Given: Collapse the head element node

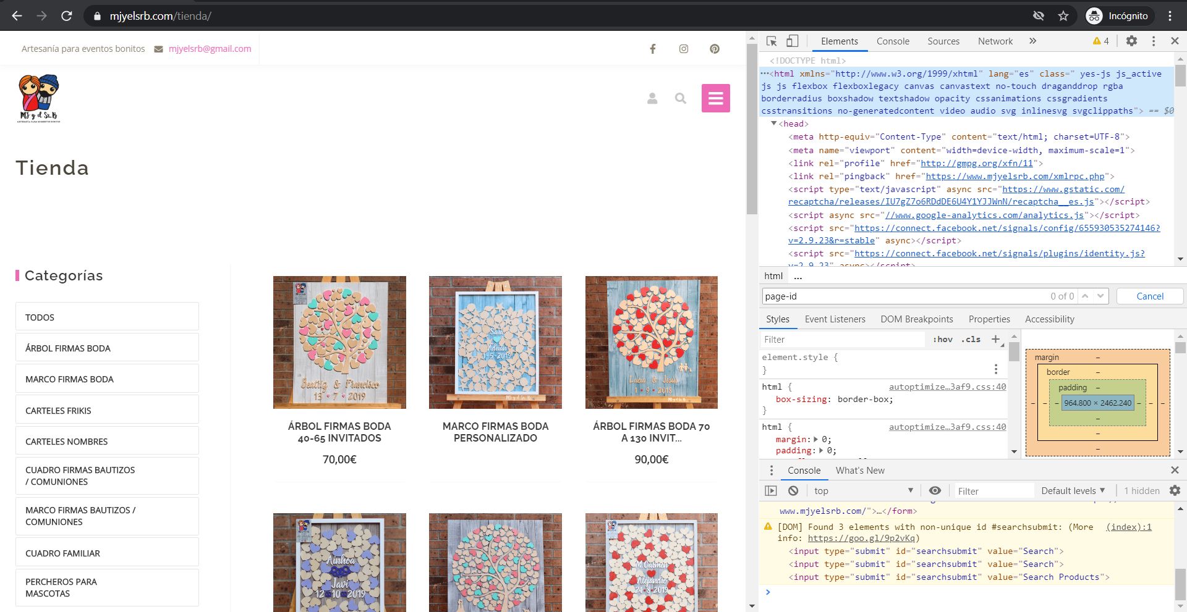Looking at the screenshot, I should coord(773,124).
